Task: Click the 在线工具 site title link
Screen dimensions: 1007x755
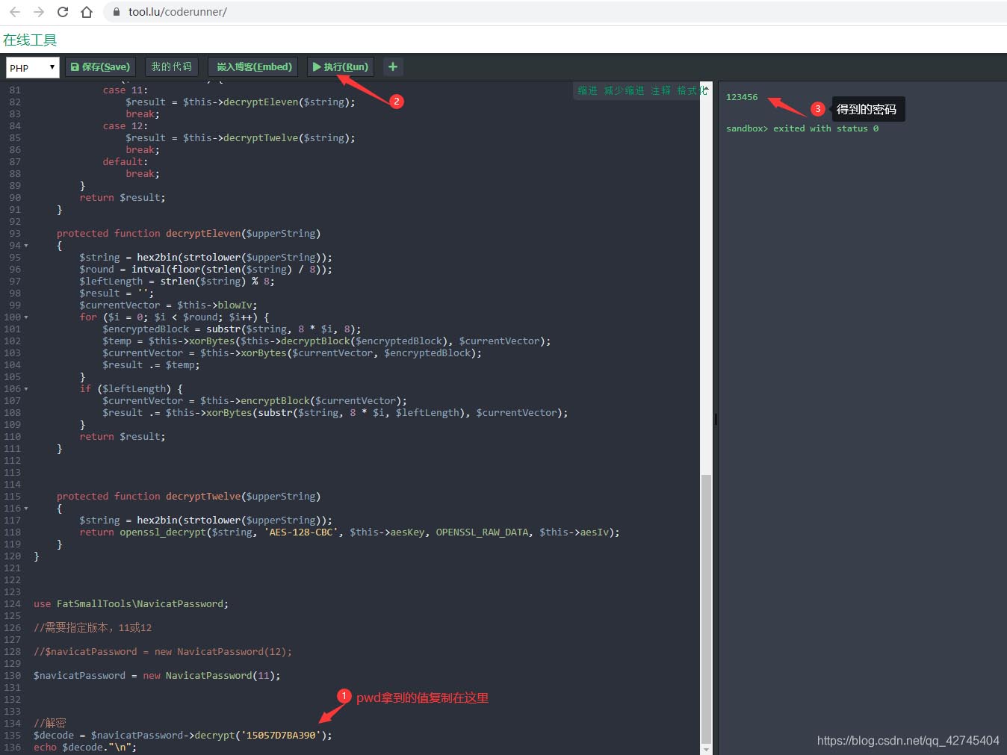Action: pos(30,40)
